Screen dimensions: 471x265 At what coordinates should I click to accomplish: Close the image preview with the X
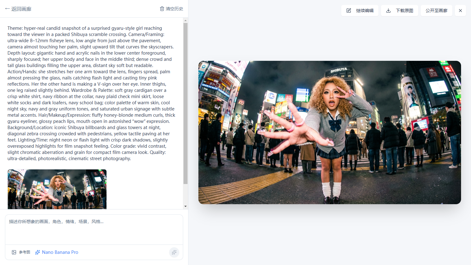point(460,11)
